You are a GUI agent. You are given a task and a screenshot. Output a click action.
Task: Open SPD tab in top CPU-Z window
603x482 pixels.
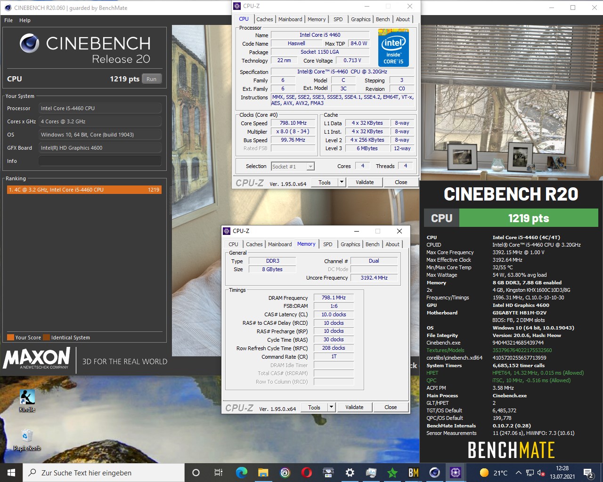point(338,19)
